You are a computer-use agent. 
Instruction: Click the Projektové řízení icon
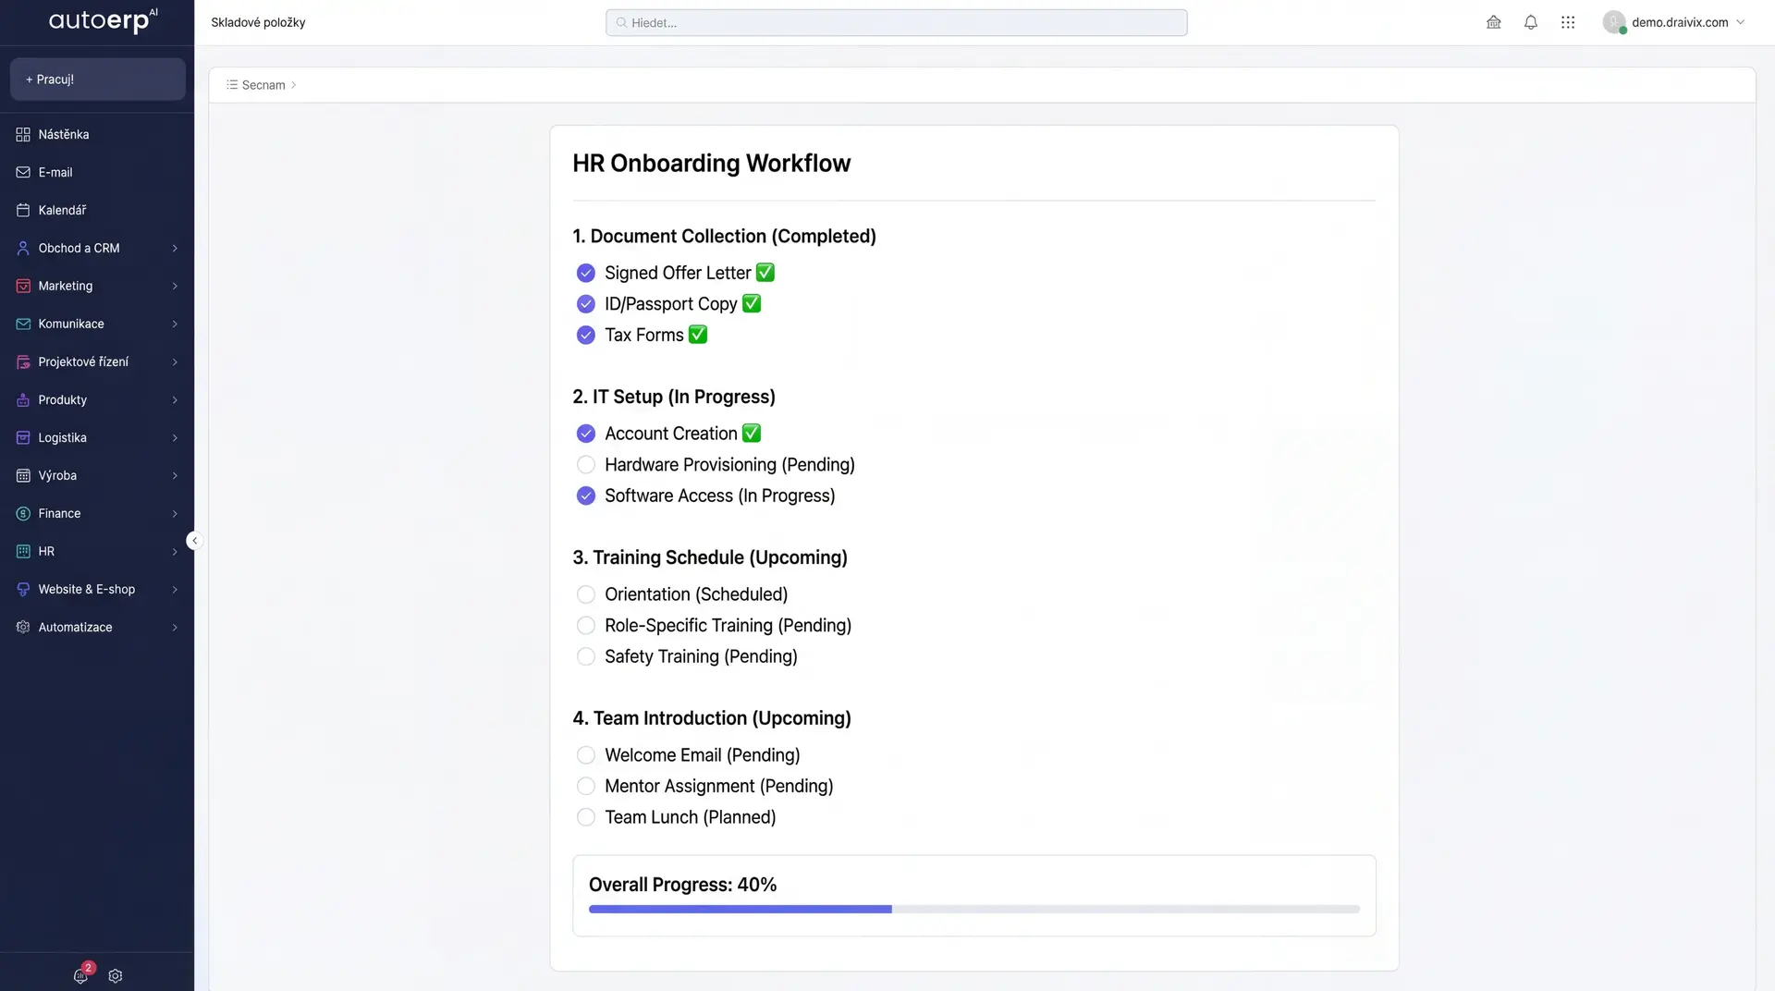click(23, 362)
